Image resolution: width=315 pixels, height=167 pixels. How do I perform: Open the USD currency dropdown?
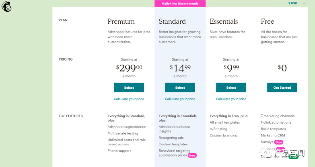[297, 3]
